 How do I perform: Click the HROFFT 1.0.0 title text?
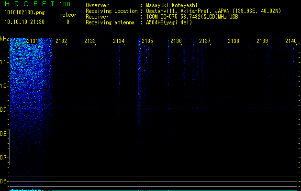point(37,4)
